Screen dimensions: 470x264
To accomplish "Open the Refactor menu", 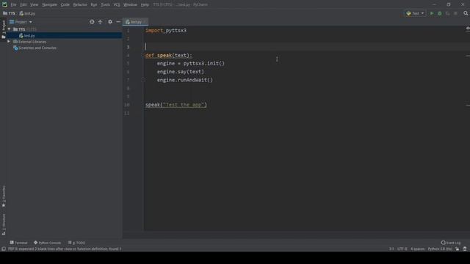I will [x=80, y=5].
